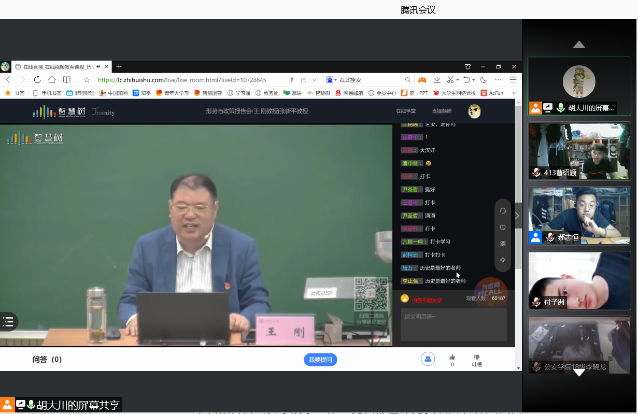The width and height of the screenshot is (638, 414).
Task: Toggle the bookmark star for this page
Action: [x=87, y=80]
